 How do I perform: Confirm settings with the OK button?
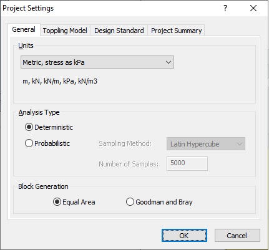184,236
